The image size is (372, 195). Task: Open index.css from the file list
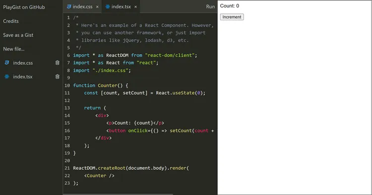pos(23,63)
